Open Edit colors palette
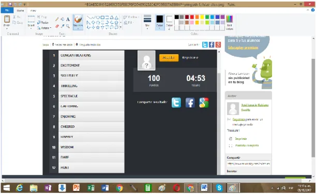 [x=230, y=23]
